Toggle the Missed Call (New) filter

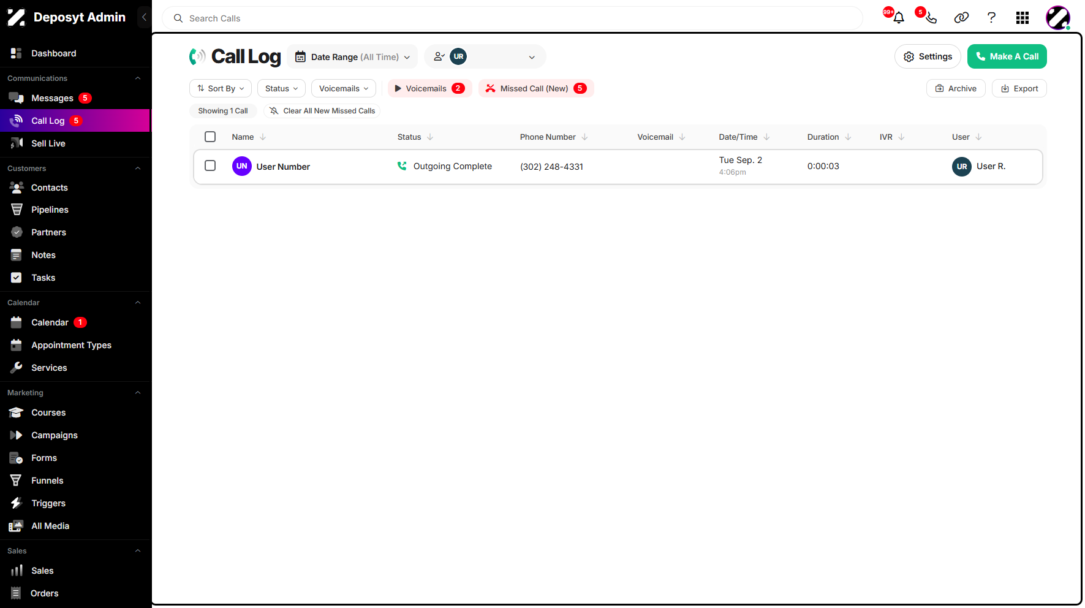coord(536,88)
